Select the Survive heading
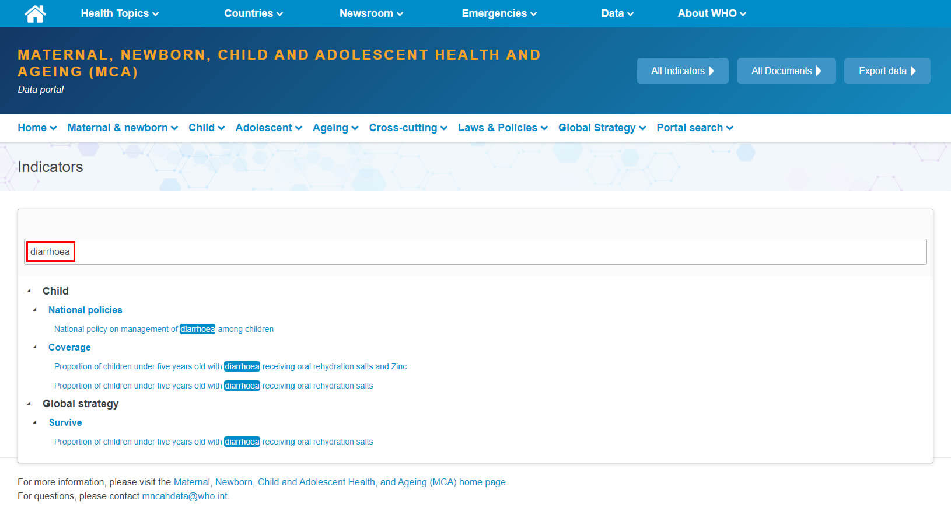951x511 pixels. 65,422
